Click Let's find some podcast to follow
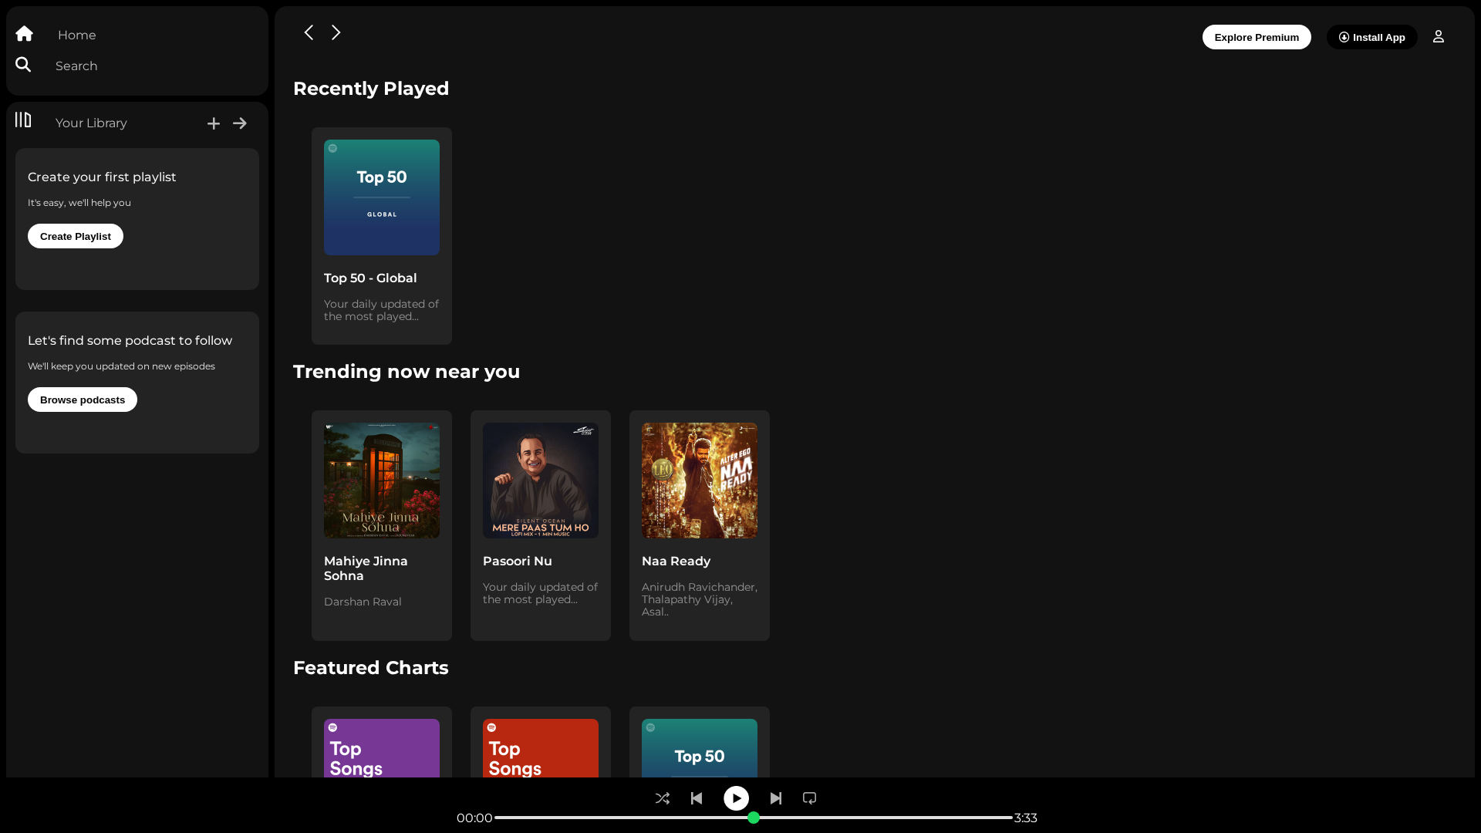The height and width of the screenshot is (833, 1481). [x=130, y=340]
